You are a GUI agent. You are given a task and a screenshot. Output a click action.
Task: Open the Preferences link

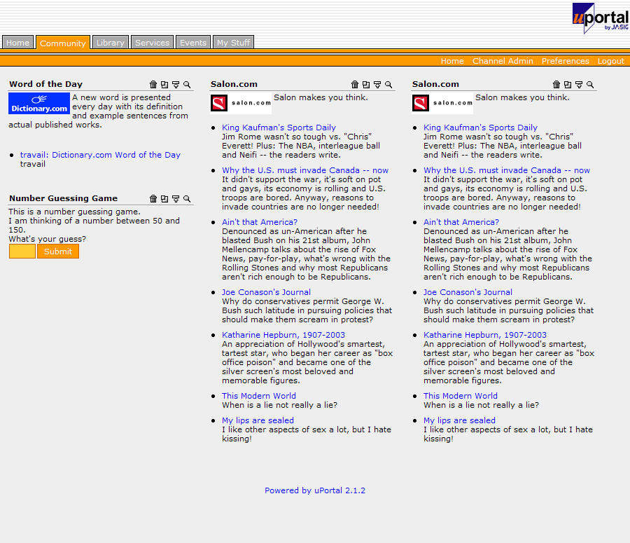566,61
